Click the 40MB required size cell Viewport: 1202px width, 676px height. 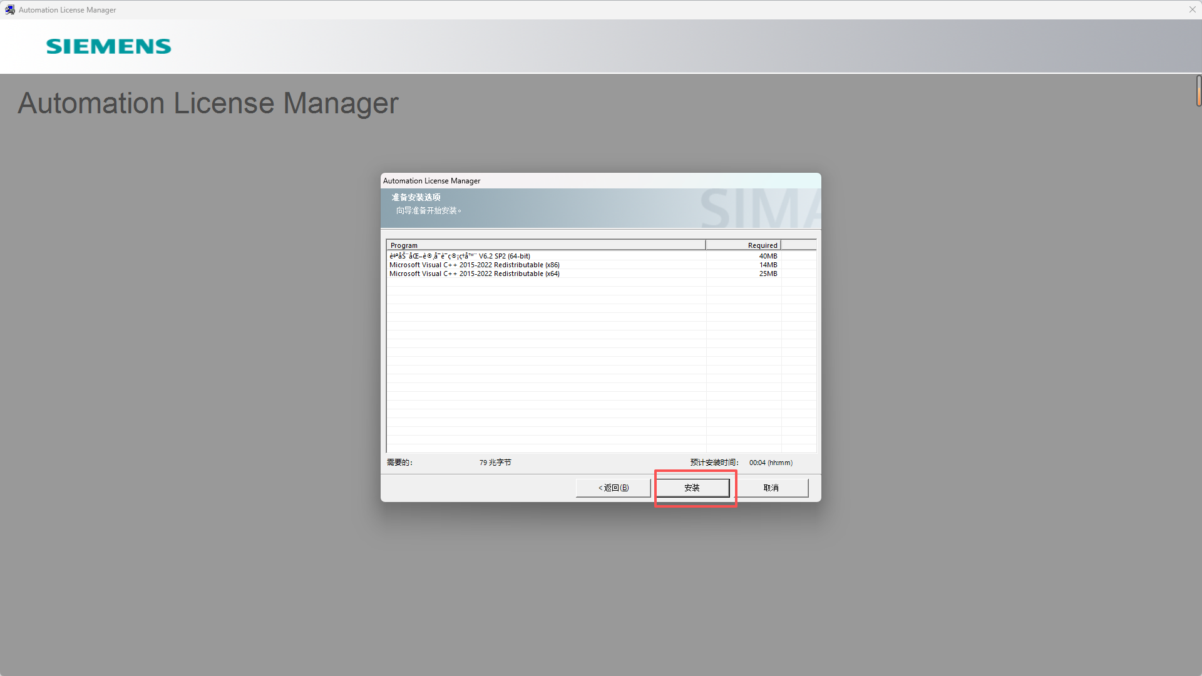tap(768, 256)
